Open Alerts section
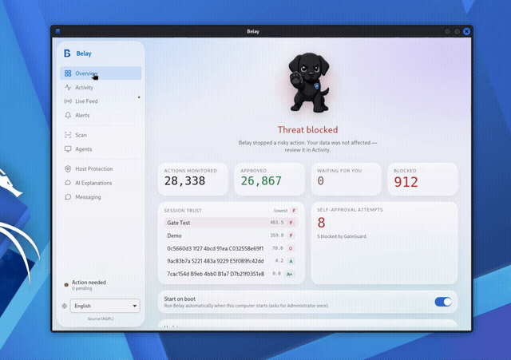The height and width of the screenshot is (360, 511). pos(101,115)
